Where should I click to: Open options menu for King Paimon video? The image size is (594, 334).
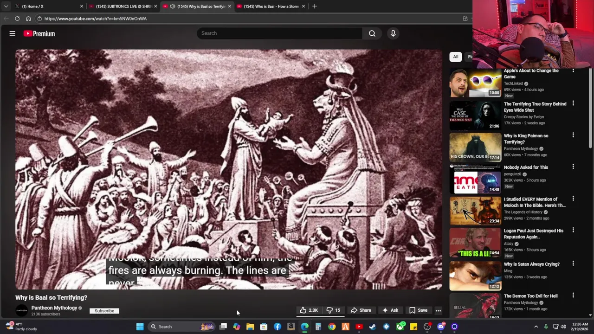point(573,135)
